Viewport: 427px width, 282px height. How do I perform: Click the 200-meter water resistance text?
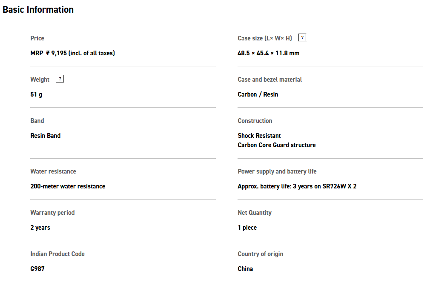[x=68, y=186]
